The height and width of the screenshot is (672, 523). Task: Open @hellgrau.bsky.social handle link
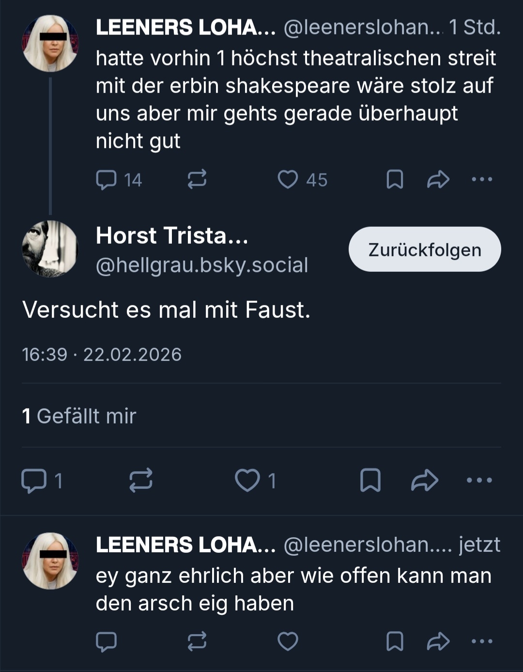click(x=202, y=265)
